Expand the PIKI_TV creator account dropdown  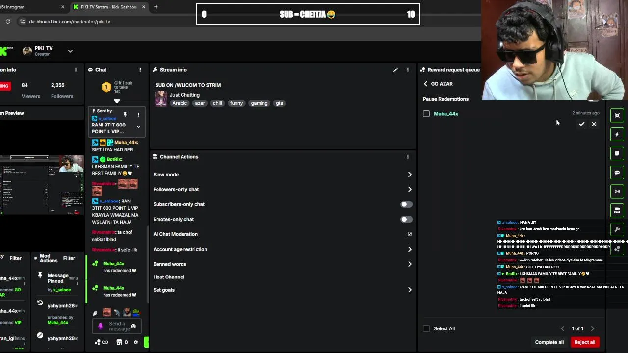point(70,51)
